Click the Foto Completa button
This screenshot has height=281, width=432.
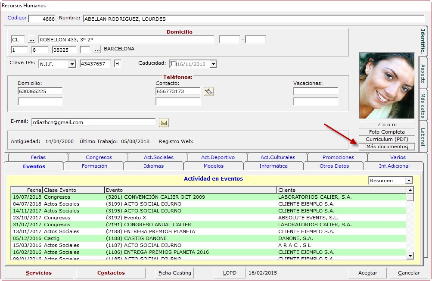387,132
